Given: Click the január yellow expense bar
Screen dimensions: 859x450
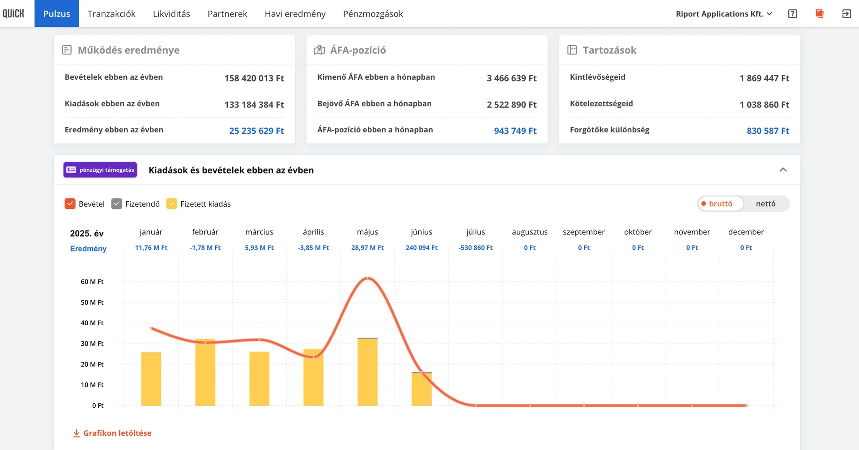Looking at the screenshot, I should point(151,379).
